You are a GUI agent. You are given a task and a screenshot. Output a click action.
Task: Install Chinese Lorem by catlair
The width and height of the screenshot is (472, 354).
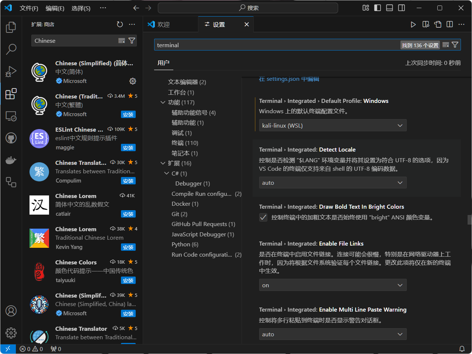tap(128, 214)
